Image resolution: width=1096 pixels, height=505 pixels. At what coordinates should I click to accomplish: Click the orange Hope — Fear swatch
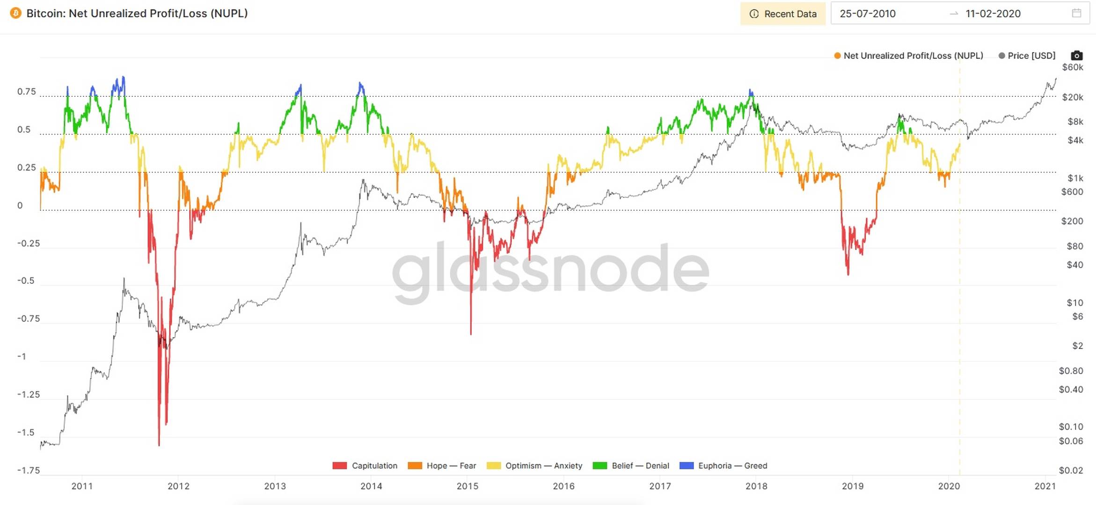pos(415,466)
